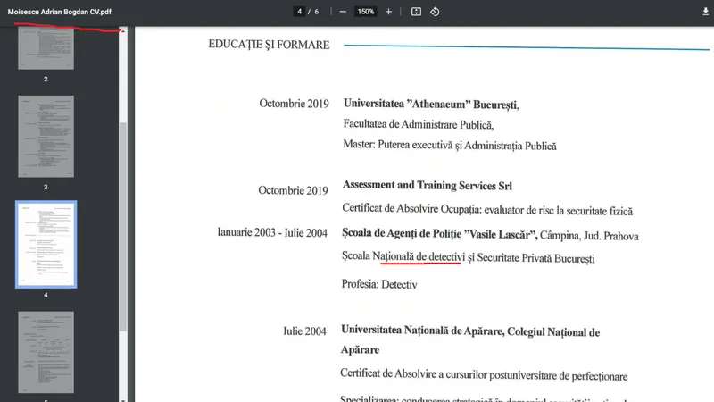Click the 150% zoom level field
The height and width of the screenshot is (402, 714).
pyautogui.click(x=365, y=12)
